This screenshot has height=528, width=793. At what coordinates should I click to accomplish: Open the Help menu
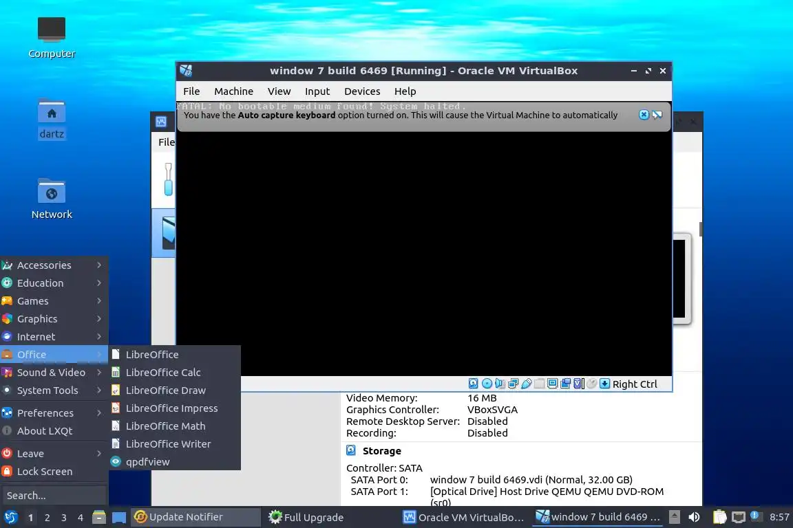(405, 91)
